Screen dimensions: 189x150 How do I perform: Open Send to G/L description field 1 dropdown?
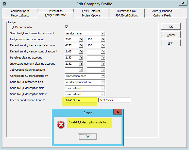click(103, 88)
